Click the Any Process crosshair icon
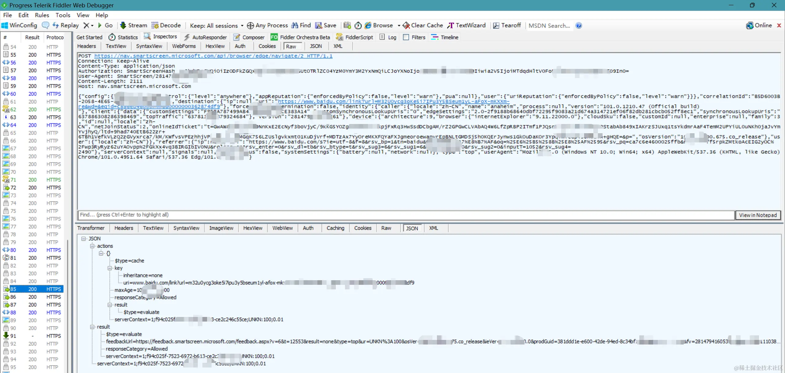The height and width of the screenshot is (373, 785). pyautogui.click(x=250, y=25)
